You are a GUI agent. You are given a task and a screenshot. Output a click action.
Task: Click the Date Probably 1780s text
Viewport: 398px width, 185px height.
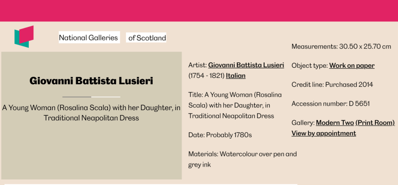(220, 135)
